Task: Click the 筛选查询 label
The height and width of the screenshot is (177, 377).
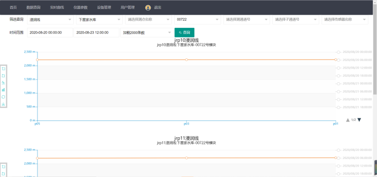Action: tap(17, 19)
